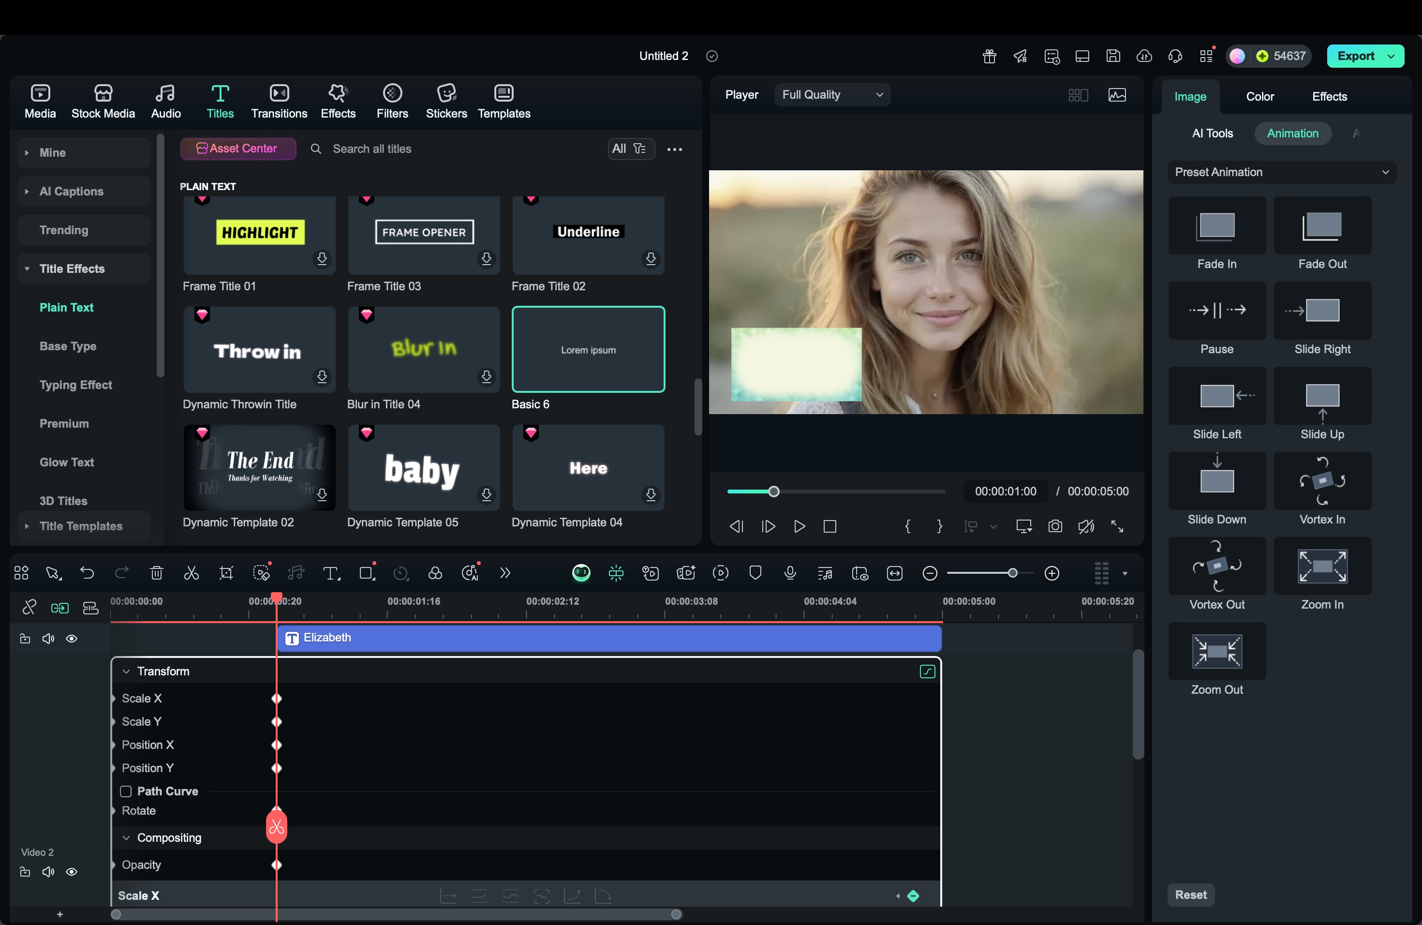
Task: Click the delete trash icon in timeline toolbar
Action: pyautogui.click(x=157, y=574)
